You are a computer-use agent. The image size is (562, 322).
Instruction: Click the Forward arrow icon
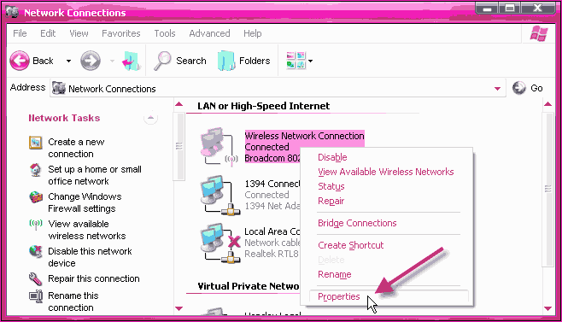click(x=91, y=61)
